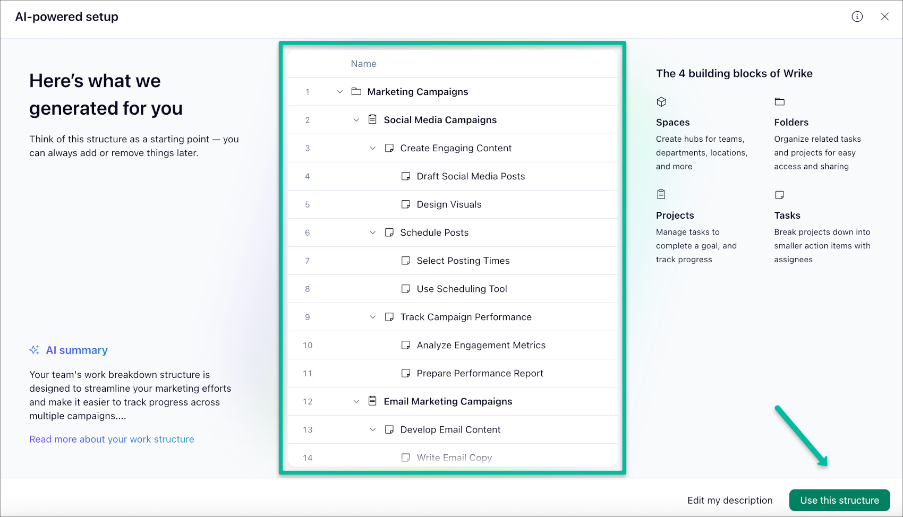Collapse the Marketing Campaigns folder
This screenshot has height=517, width=903.
340,92
